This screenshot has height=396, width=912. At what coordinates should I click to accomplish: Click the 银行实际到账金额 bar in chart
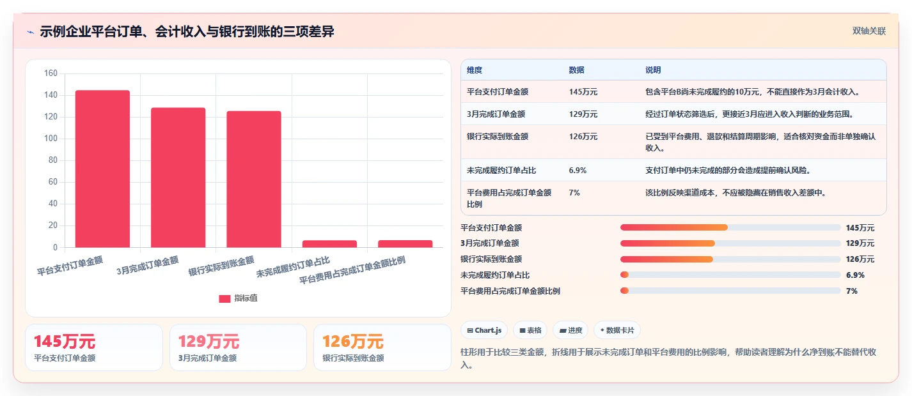pyautogui.click(x=254, y=179)
